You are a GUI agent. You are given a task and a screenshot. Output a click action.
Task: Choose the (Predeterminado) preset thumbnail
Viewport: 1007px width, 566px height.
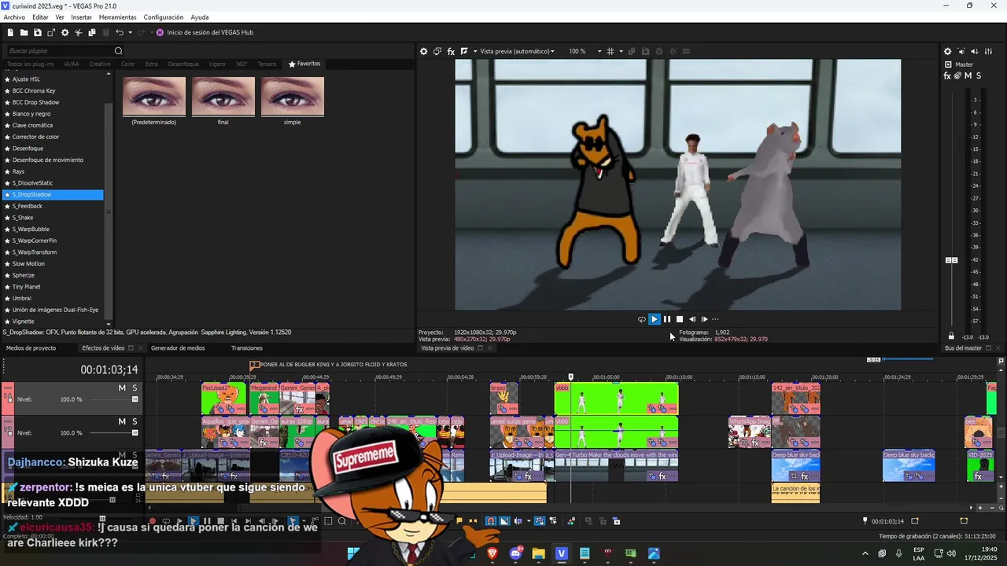(x=154, y=97)
